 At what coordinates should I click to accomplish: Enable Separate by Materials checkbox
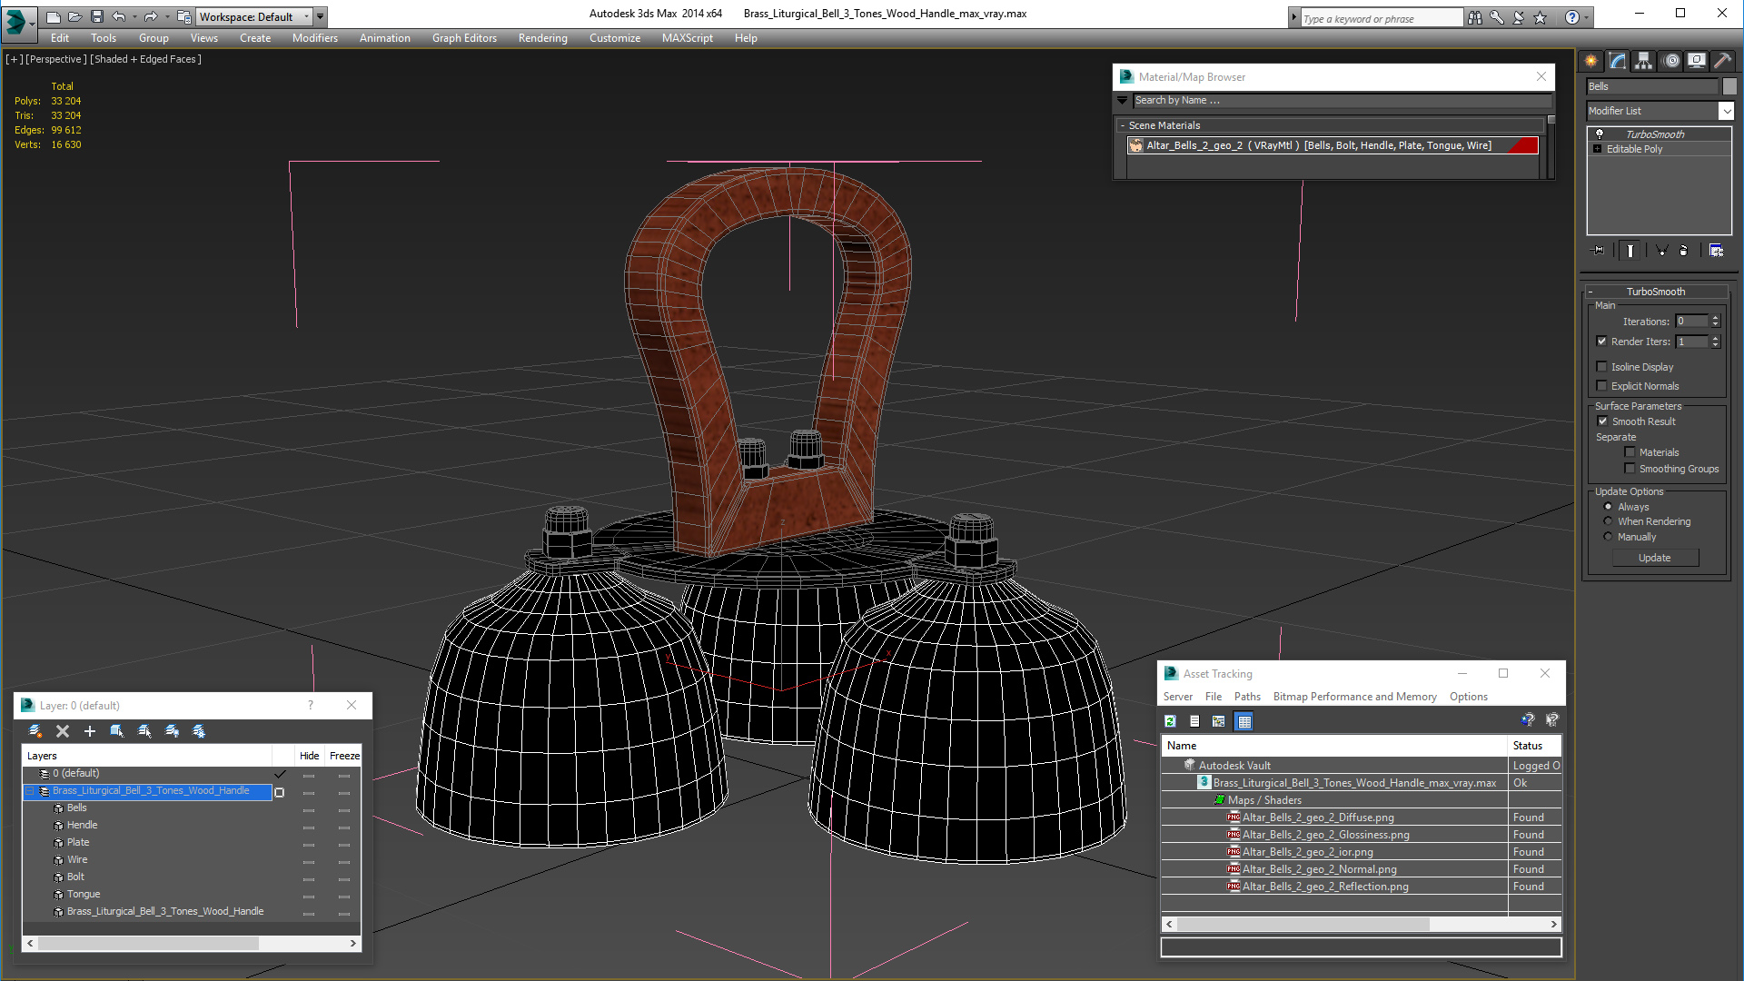pos(1630,452)
